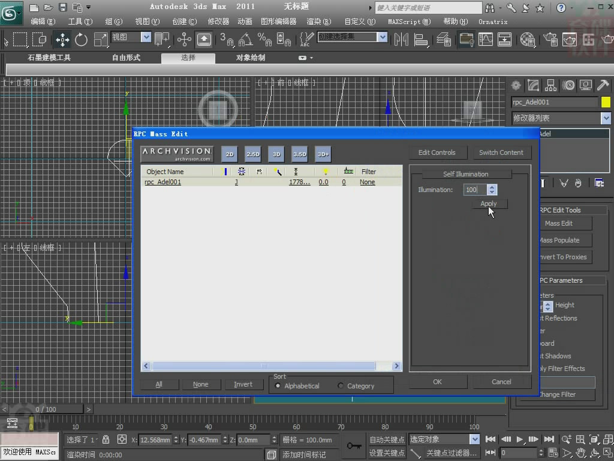The height and width of the screenshot is (461, 614).
Task: Open the 编辑(E) menu
Action: click(43, 22)
